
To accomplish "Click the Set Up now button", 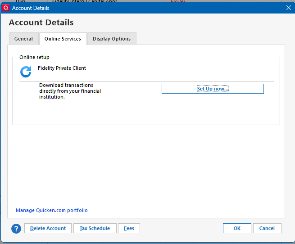I will (213, 89).
